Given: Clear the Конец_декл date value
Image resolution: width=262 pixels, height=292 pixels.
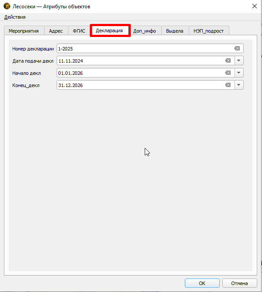Looking at the screenshot, I should click(228, 85).
